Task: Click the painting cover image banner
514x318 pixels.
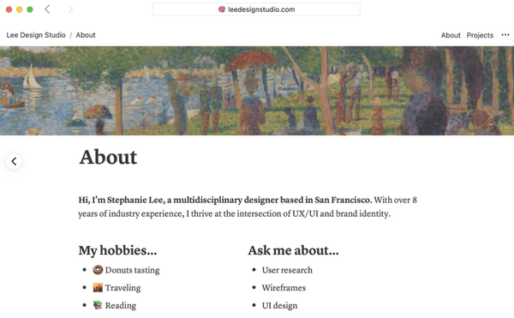Action: tap(257, 91)
